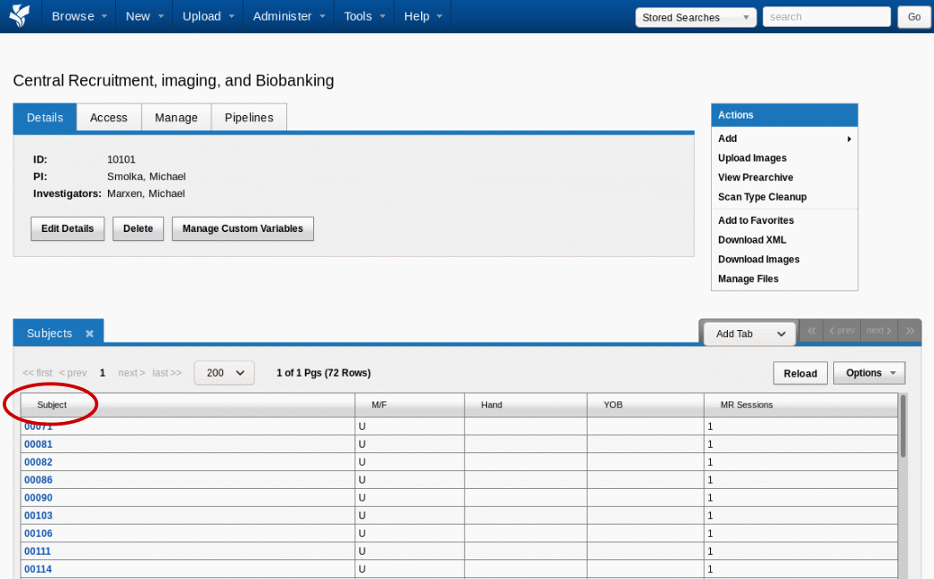Open the Administer menu
Viewport: 934px width, 579px height.
click(x=288, y=16)
